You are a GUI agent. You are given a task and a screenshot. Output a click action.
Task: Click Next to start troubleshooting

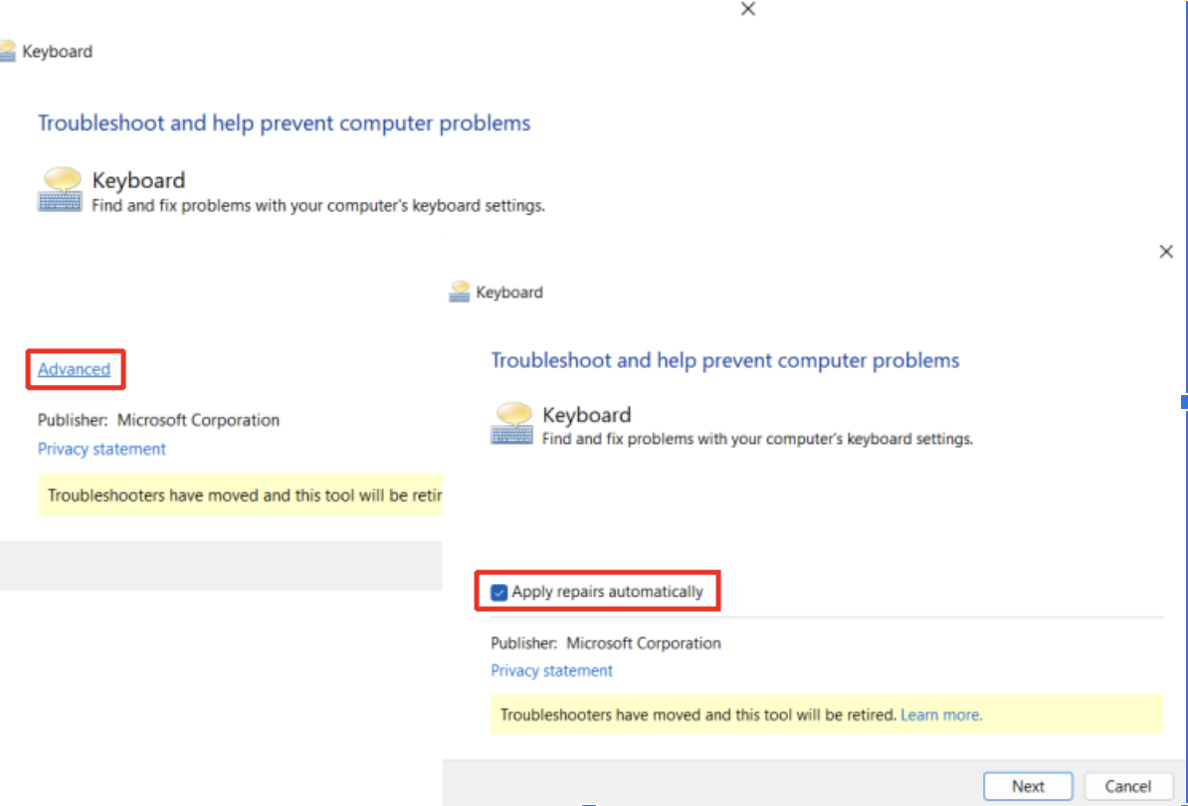[1028, 785]
